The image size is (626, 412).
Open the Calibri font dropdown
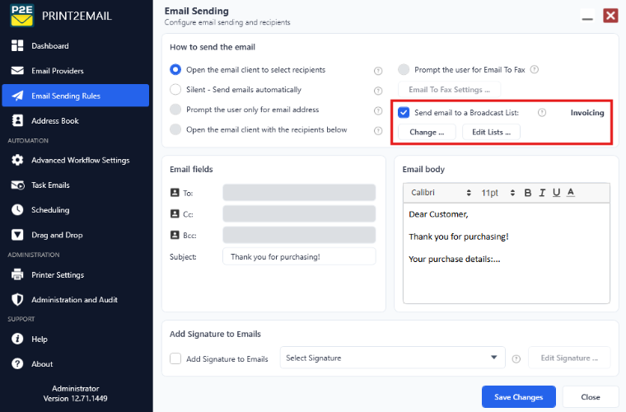click(441, 193)
